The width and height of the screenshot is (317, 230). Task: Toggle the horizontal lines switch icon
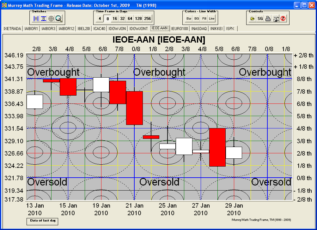pyautogui.click(x=43, y=19)
